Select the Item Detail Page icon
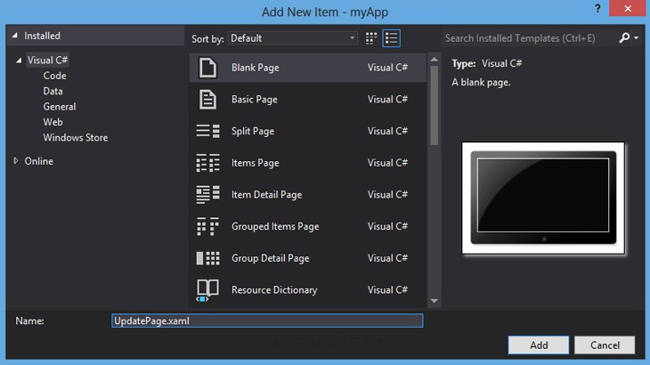The image size is (650, 365). [207, 194]
